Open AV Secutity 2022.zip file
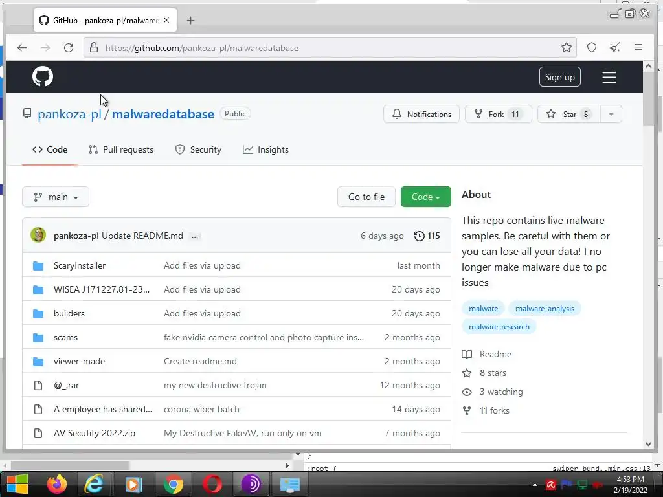 pos(95,433)
